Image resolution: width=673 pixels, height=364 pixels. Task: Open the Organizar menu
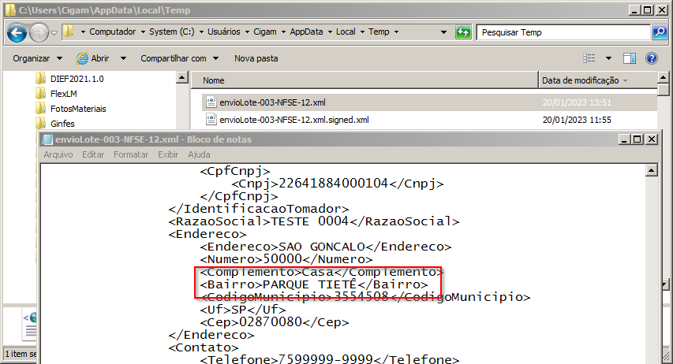click(37, 58)
